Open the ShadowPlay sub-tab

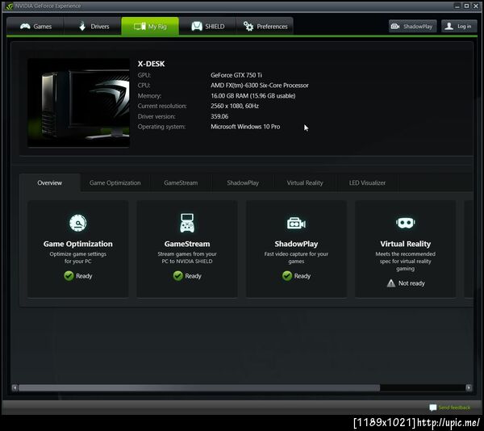pos(243,182)
